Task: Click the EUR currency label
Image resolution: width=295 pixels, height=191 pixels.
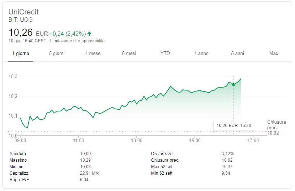Action: tap(42, 34)
